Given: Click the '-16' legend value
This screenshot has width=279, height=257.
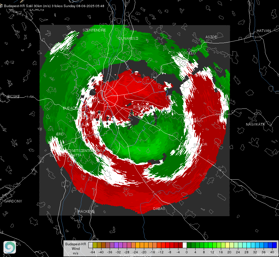Looking at the screenshot, I should (152, 252).
